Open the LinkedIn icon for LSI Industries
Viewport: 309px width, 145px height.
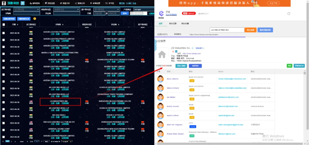coord(176,51)
